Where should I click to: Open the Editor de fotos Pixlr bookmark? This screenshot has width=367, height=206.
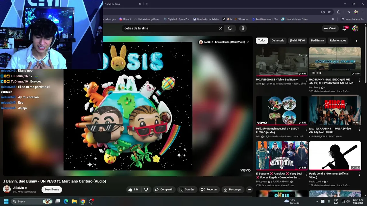point(294,19)
